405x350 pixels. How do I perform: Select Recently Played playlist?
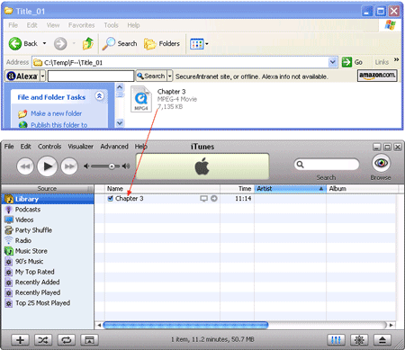pos(48,292)
